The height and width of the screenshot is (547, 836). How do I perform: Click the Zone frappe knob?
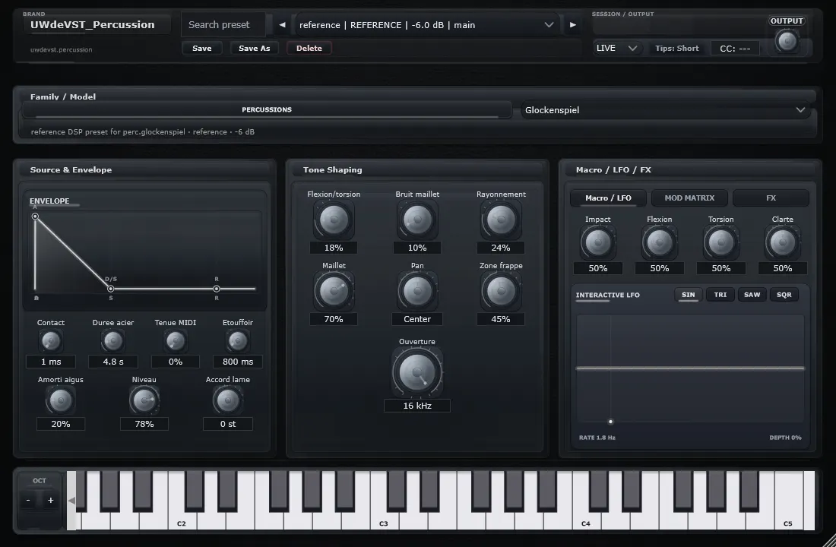(x=501, y=291)
